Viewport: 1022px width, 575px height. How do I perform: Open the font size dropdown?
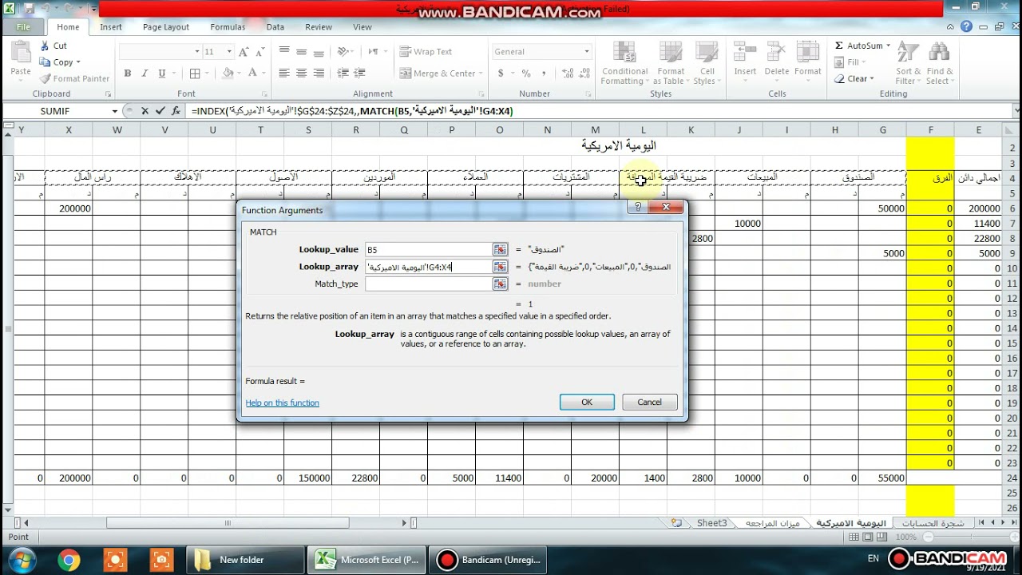click(229, 52)
